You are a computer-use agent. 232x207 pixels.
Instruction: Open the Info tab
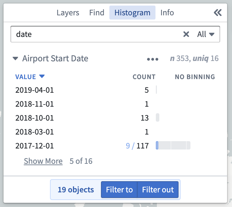point(167,13)
